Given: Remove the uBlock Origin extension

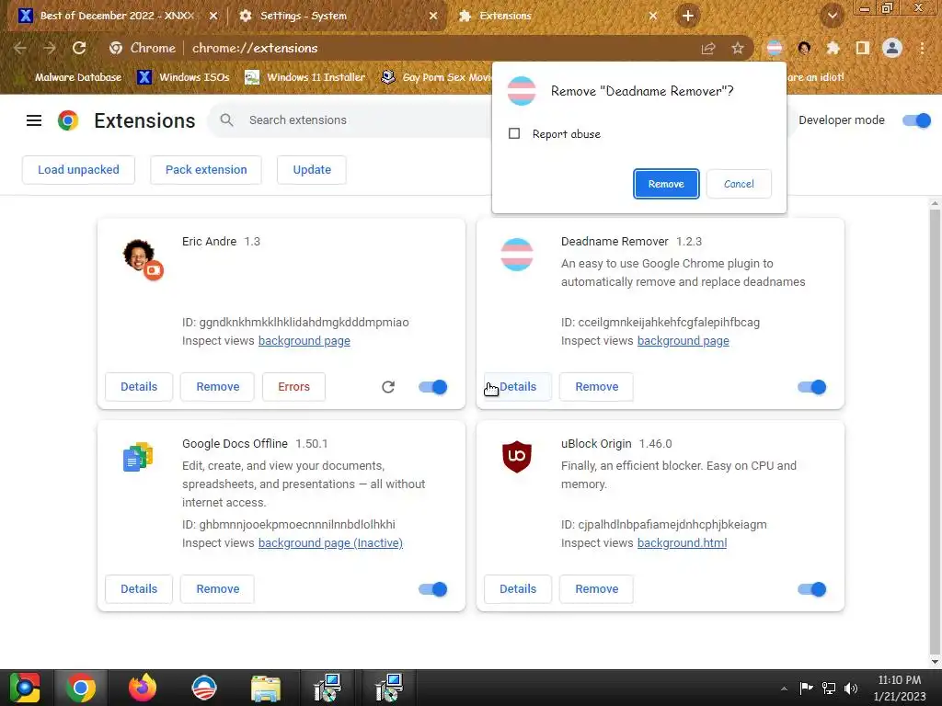Looking at the screenshot, I should 596,589.
